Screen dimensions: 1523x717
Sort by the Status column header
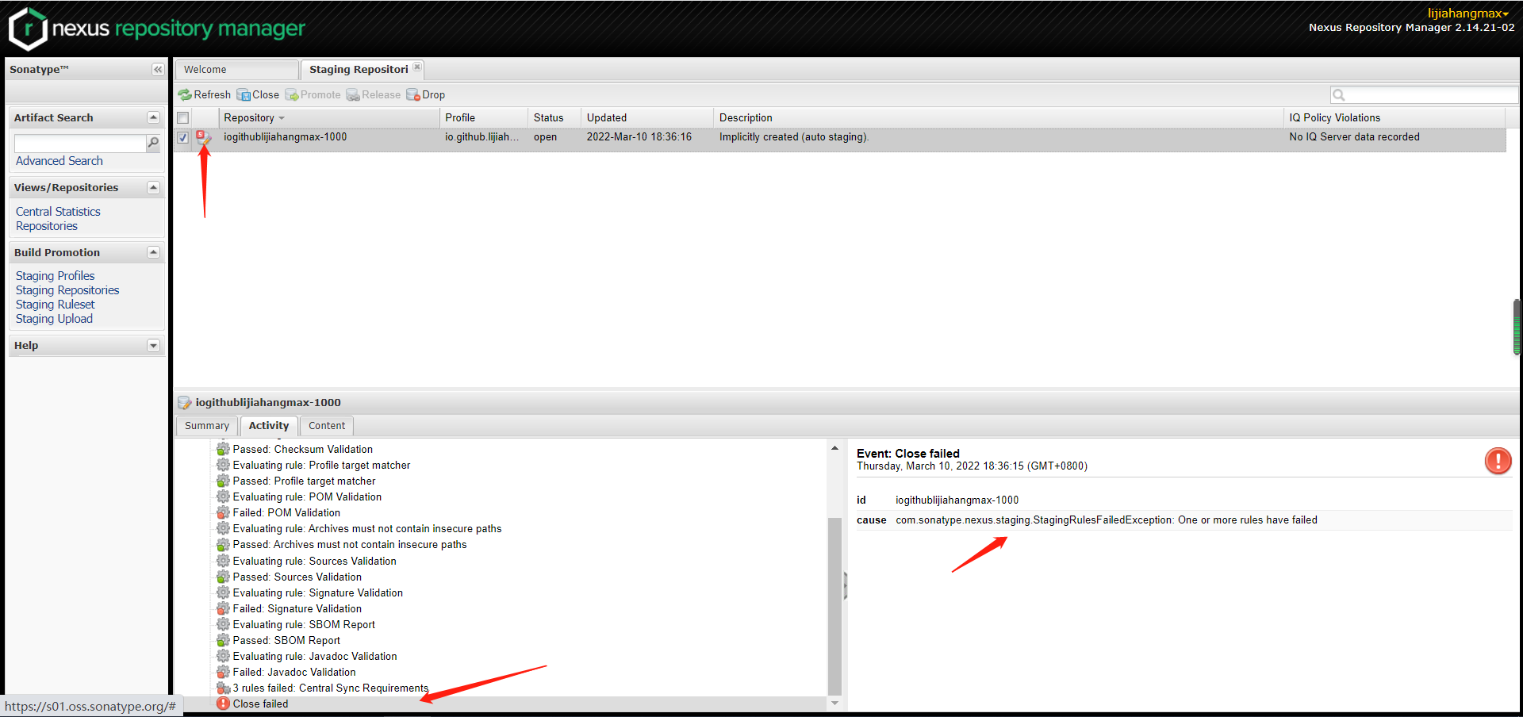point(554,118)
